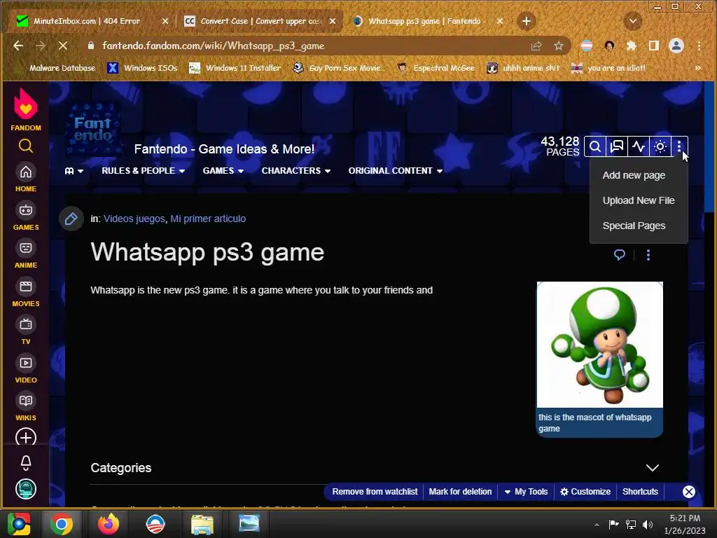Collapse the Categories section chevron
This screenshot has width=717, height=538.
653,467
